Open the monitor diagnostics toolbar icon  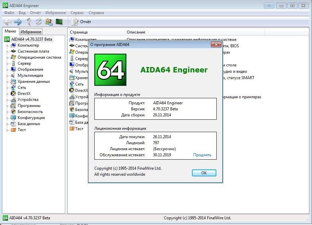(x=59, y=22)
